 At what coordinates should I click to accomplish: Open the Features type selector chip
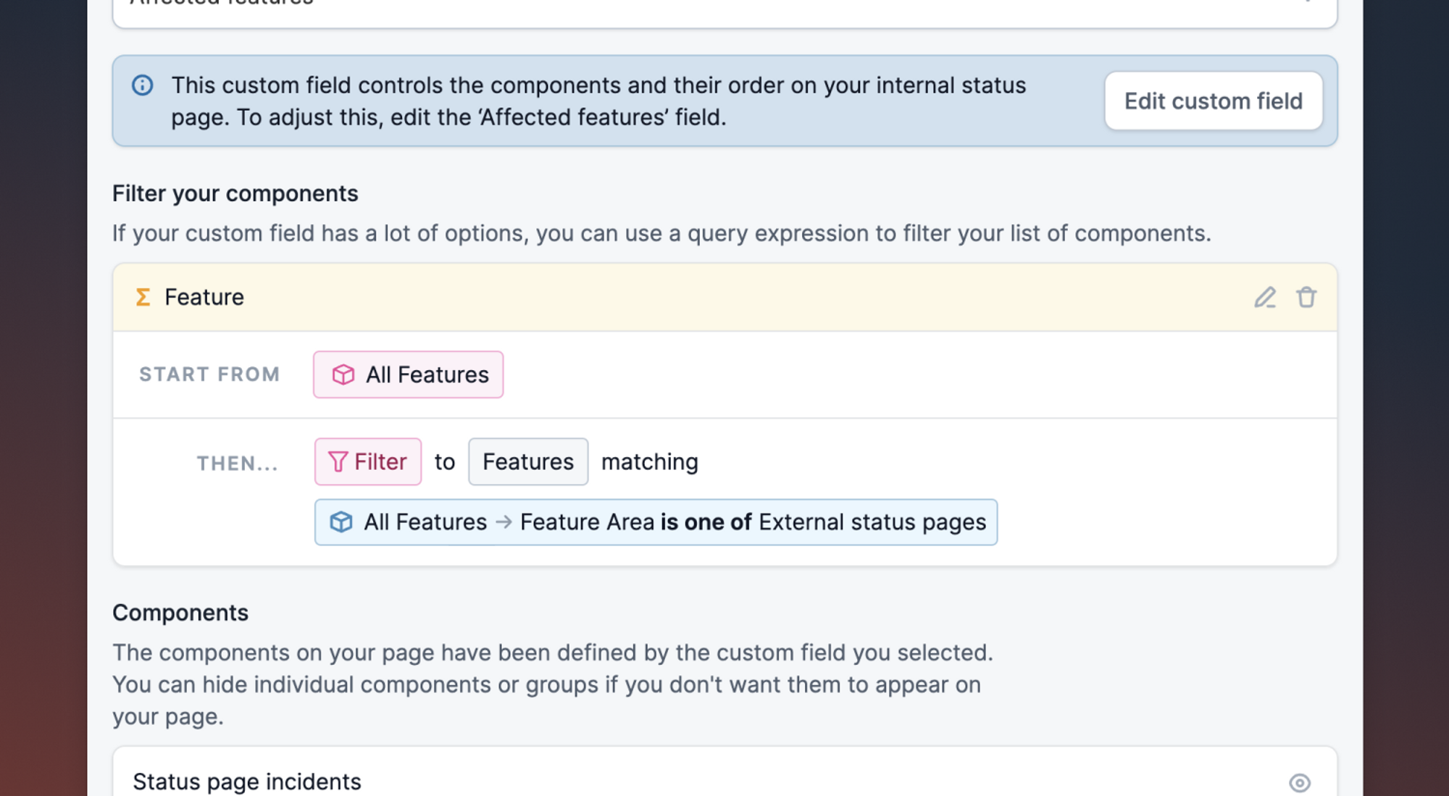(x=527, y=461)
